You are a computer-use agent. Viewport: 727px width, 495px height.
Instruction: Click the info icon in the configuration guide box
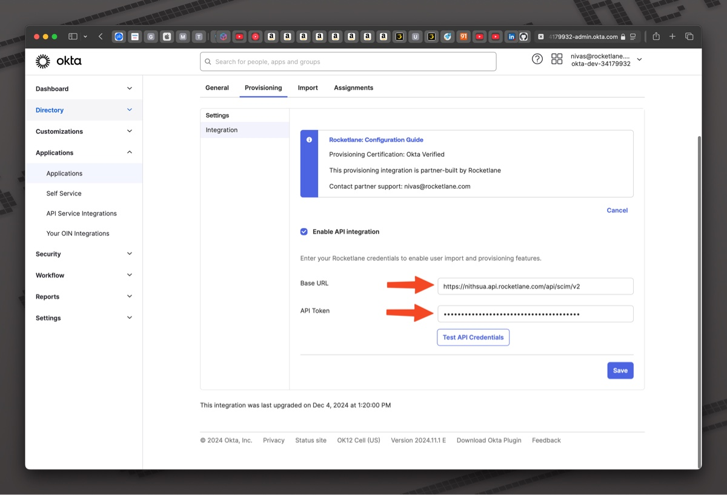(x=309, y=140)
